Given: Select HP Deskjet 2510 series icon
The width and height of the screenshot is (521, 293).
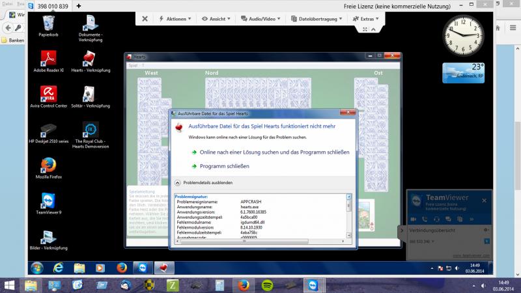Looking at the screenshot, I should click(48, 133).
